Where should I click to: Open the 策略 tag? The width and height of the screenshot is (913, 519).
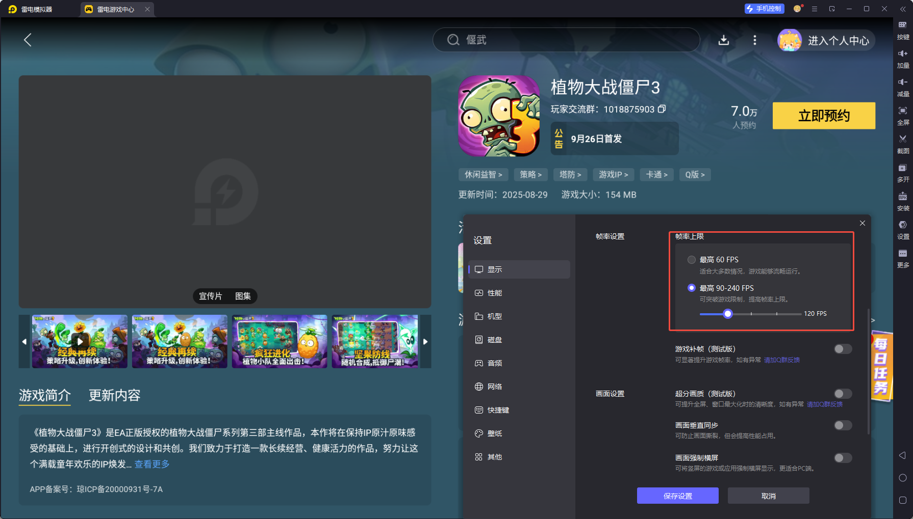tap(531, 175)
